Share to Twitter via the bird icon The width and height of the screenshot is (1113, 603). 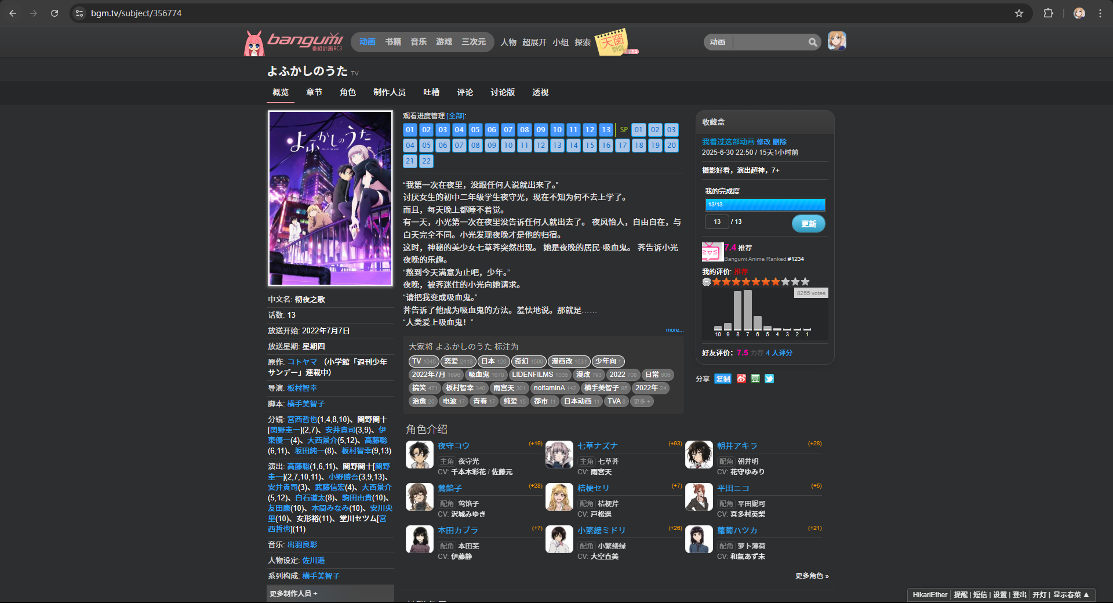(769, 379)
